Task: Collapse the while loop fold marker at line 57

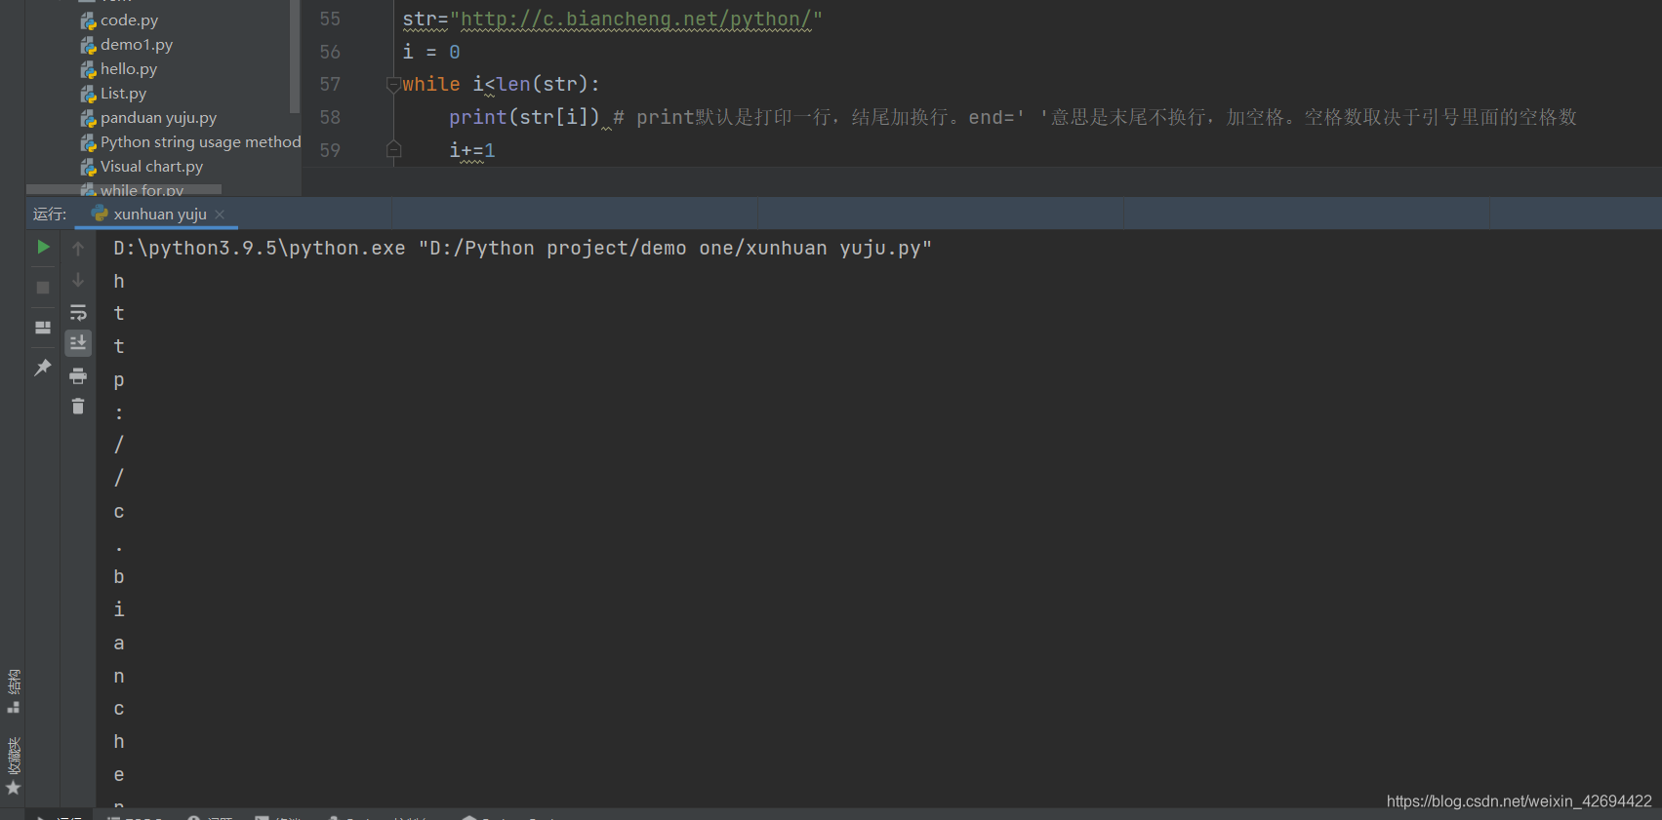Action: click(x=393, y=84)
